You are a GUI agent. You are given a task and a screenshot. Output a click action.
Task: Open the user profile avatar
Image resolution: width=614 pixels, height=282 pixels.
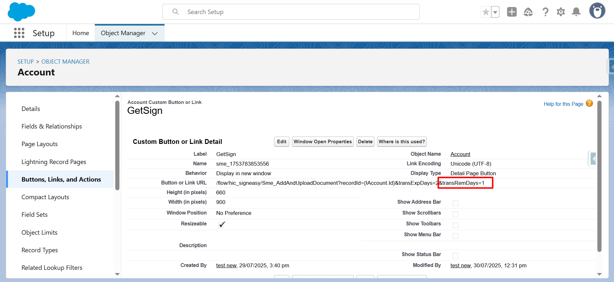point(597,11)
